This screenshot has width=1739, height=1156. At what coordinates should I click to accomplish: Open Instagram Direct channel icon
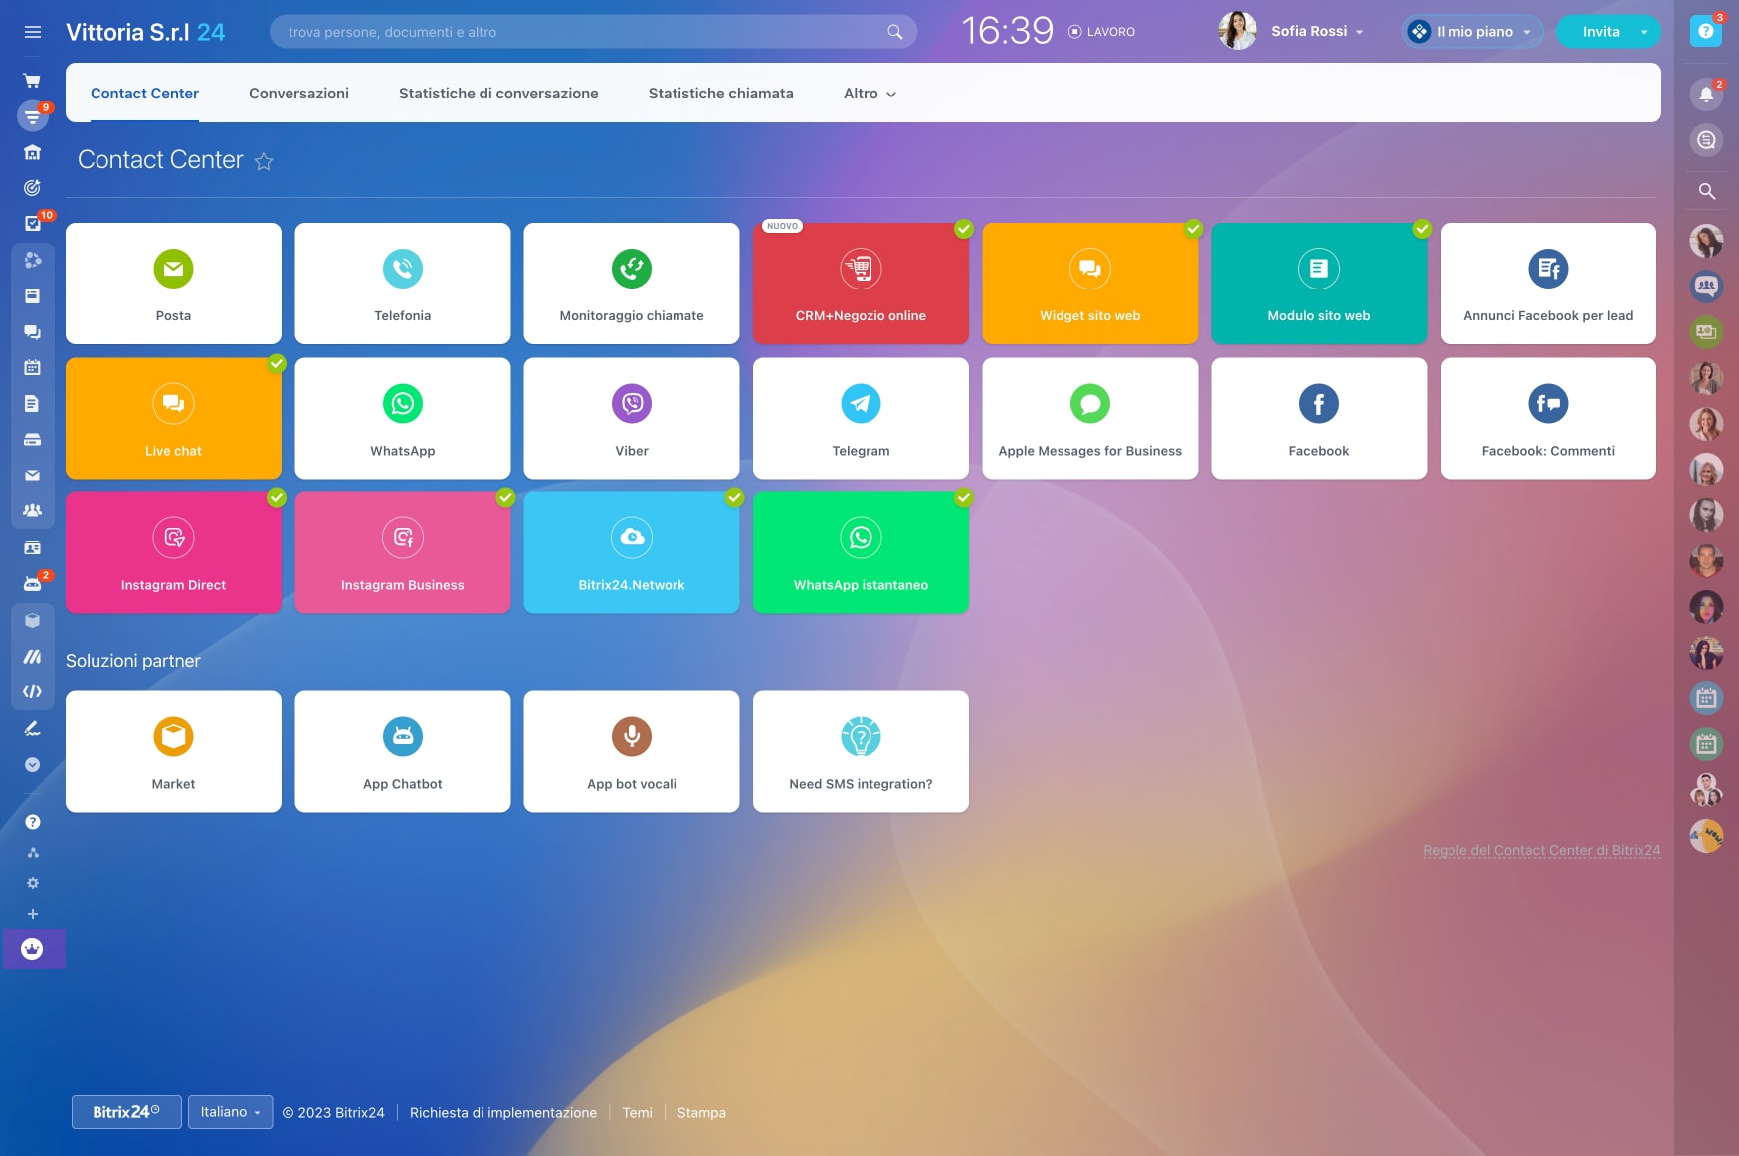pos(173,537)
